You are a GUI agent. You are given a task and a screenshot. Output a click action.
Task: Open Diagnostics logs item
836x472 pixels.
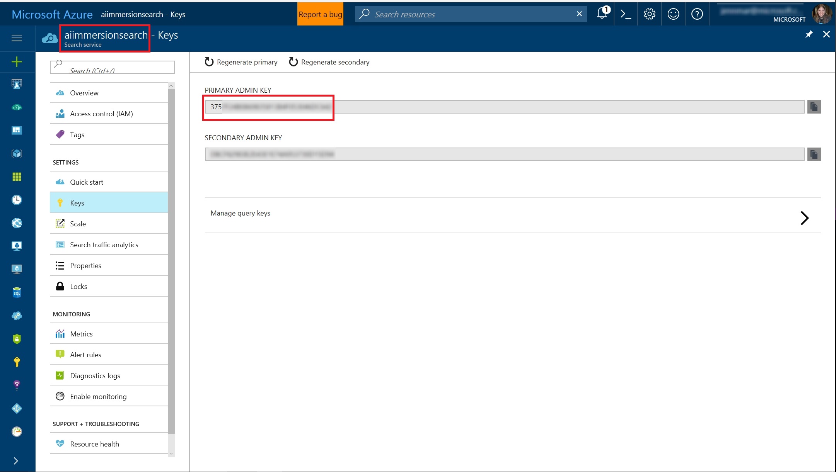109,375
